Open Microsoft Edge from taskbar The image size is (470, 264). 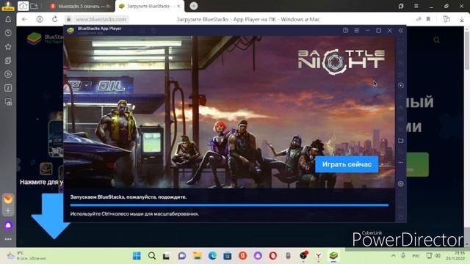click(x=212, y=256)
